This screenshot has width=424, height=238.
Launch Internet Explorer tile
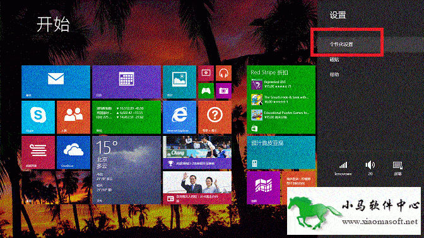coord(179,117)
